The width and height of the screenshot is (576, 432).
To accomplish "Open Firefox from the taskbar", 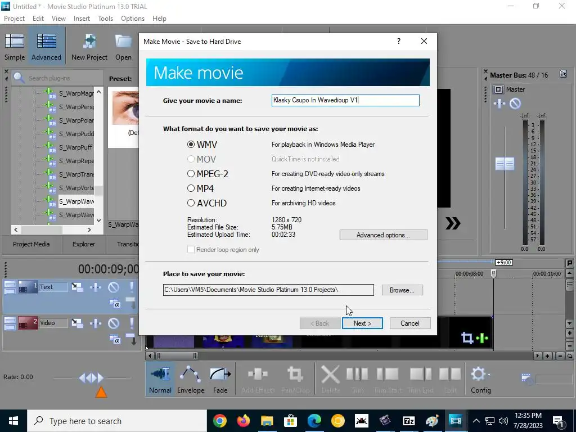I will pos(243,421).
